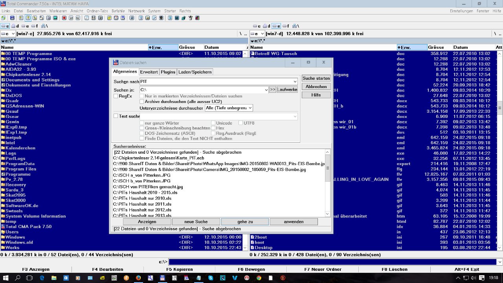This screenshot has height=283, width=503.
Task: Enable Archive durchsuchen checkbox
Action: pyautogui.click(x=142, y=101)
